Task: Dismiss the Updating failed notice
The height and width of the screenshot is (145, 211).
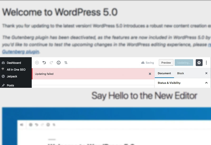Action: (150, 74)
